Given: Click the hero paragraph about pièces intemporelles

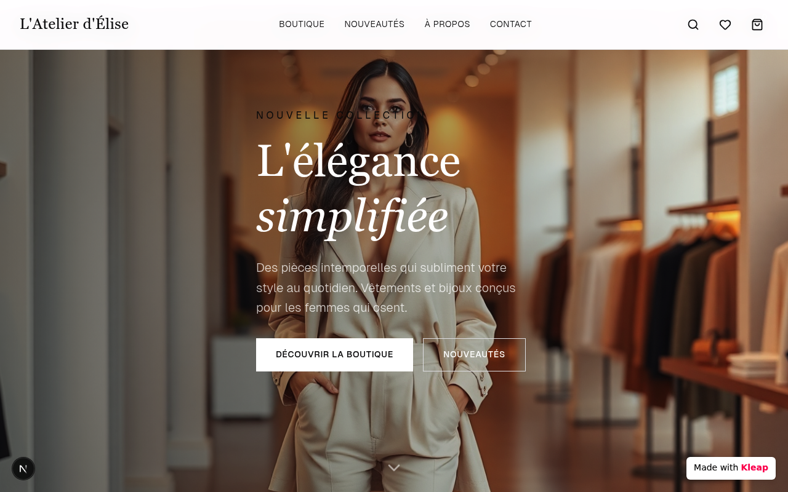Looking at the screenshot, I should coord(386,288).
